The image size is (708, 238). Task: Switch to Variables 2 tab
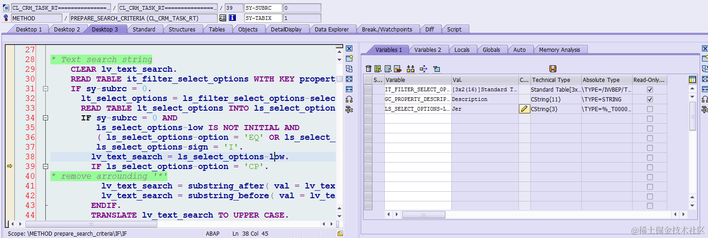(x=428, y=50)
